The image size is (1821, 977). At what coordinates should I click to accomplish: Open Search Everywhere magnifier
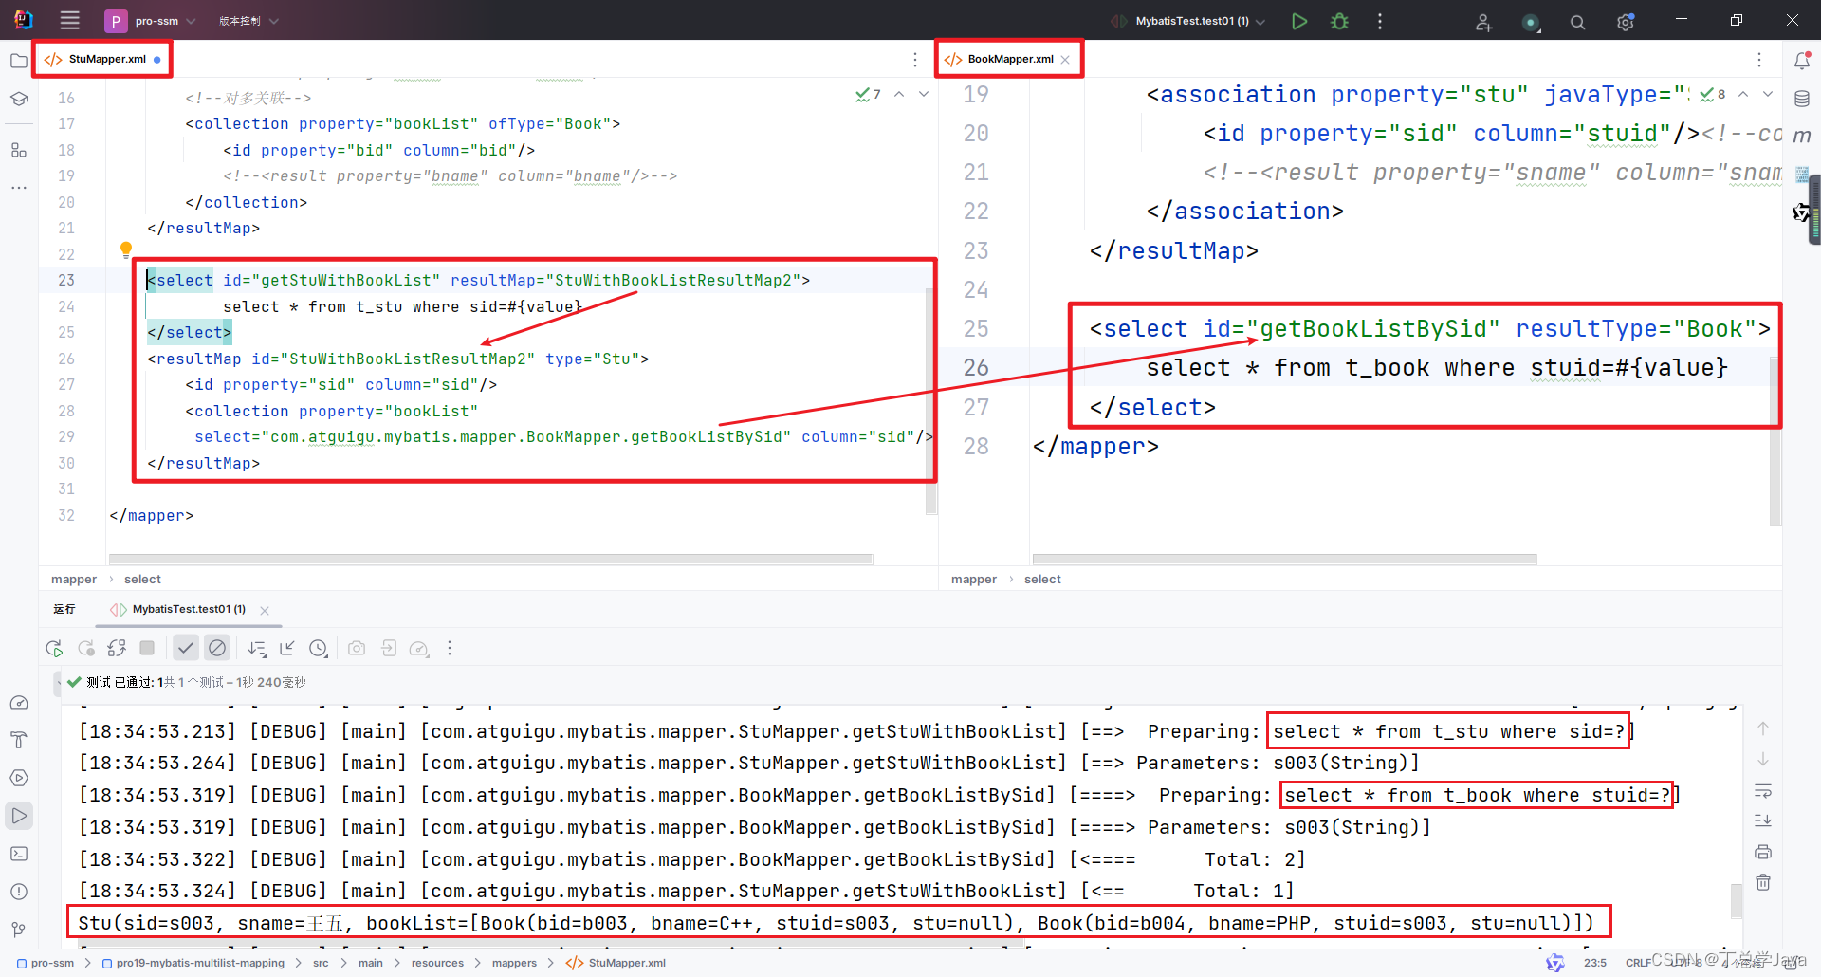(1577, 22)
